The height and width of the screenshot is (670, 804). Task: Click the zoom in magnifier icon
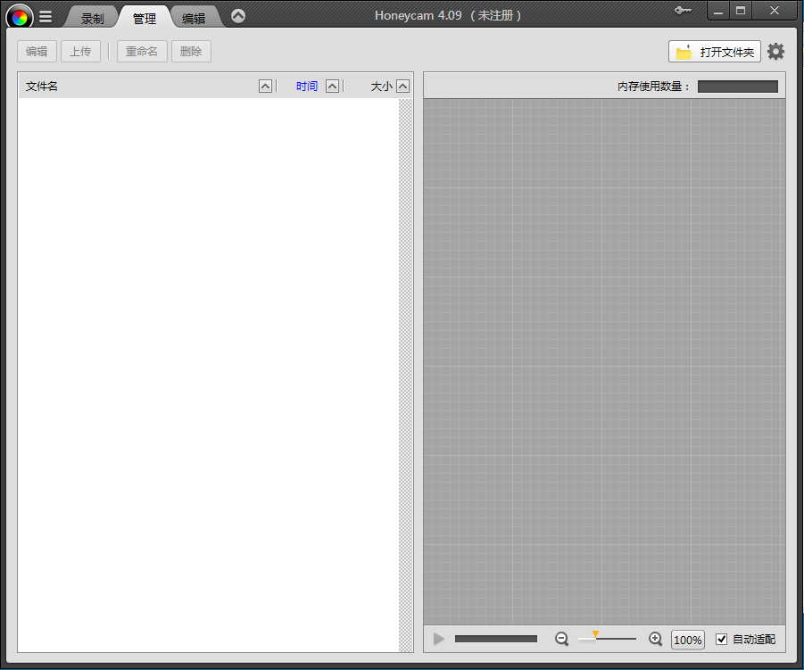coord(656,639)
